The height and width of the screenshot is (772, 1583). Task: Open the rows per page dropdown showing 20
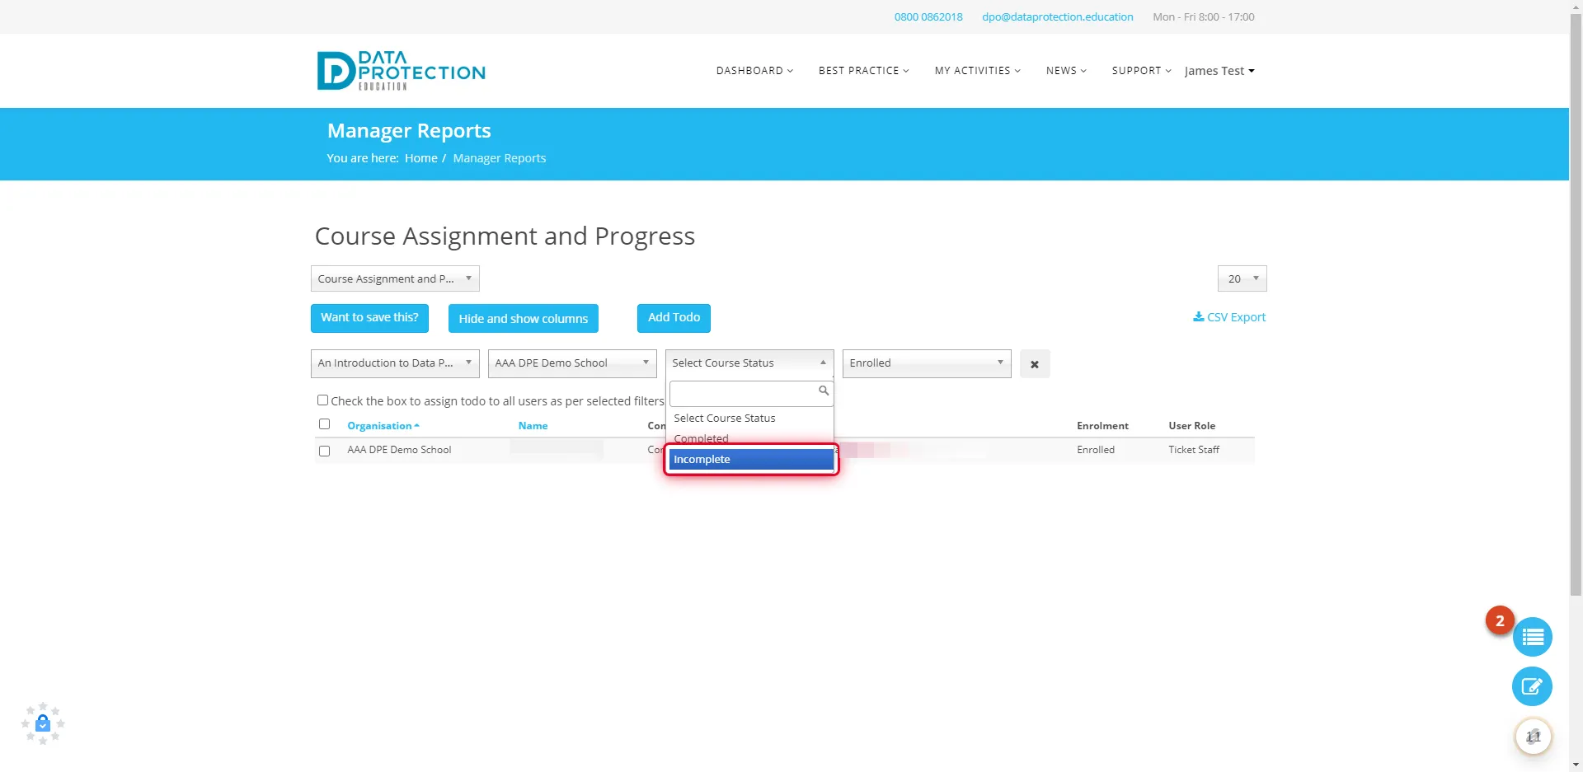1242,278
